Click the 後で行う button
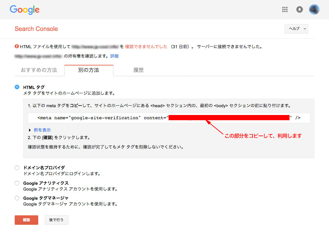Image resolution: width=329 pixels, height=230 pixels. (x=56, y=220)
